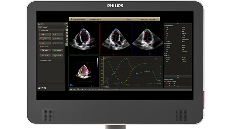Click the vertical color scale bar in 3D view

[x=98, y=63]
